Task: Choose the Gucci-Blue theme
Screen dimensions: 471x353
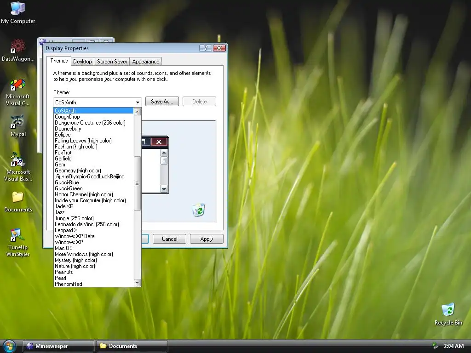Action: point(93,182)
